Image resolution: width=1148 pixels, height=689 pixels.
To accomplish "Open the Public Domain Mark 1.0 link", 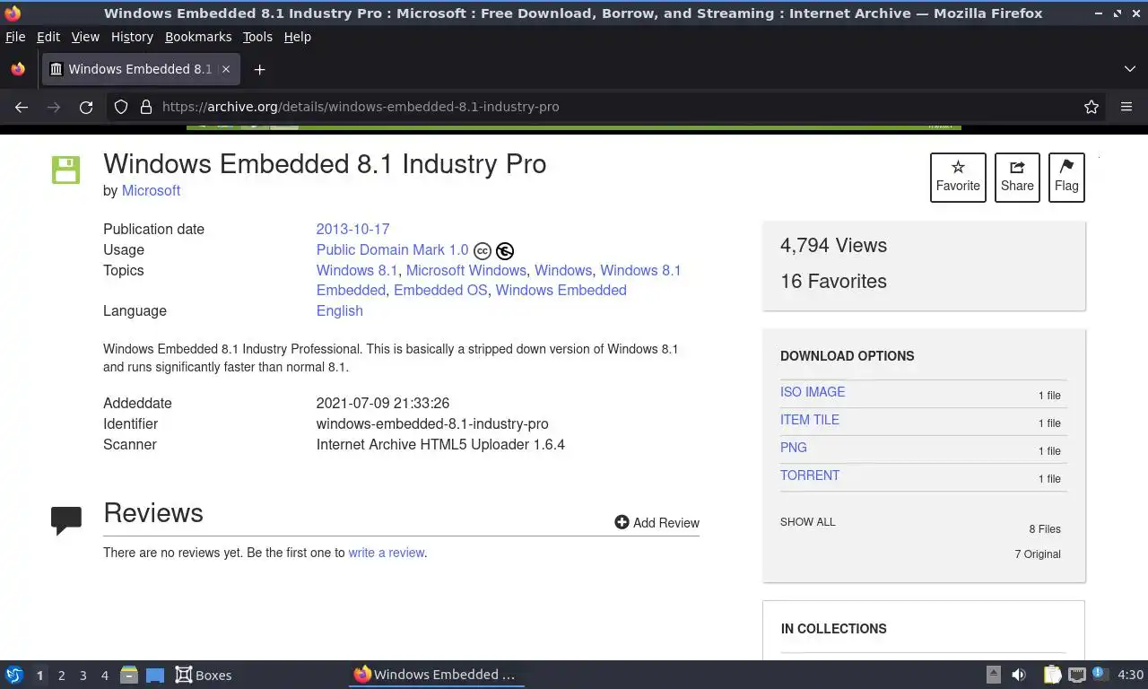I will tap(392, 249).
